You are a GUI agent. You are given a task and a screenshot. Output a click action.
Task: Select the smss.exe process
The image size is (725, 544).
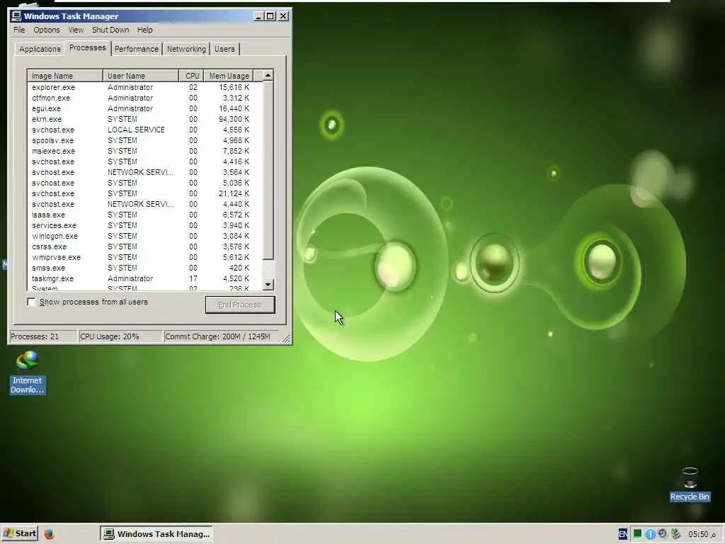pos(144,268)
